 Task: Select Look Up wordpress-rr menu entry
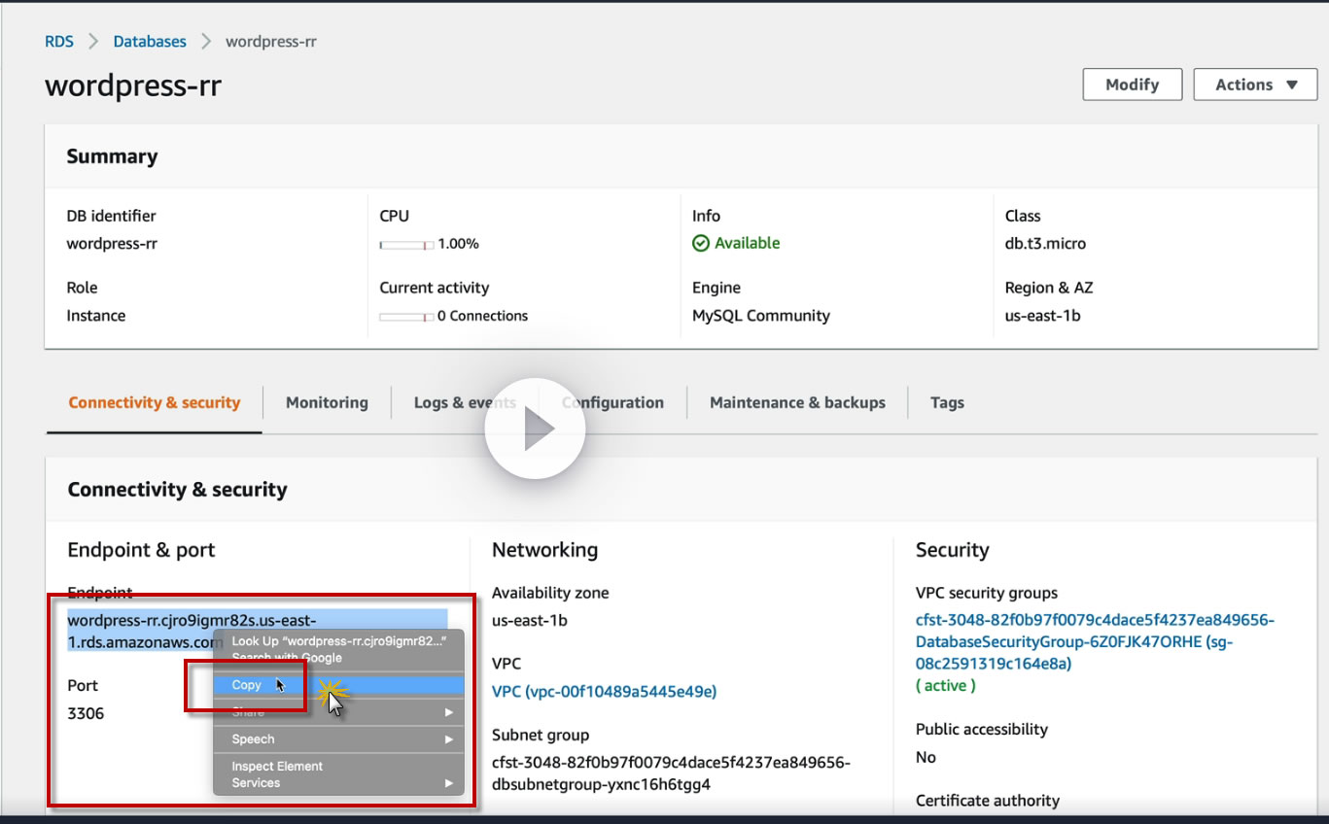click(338, 641)
